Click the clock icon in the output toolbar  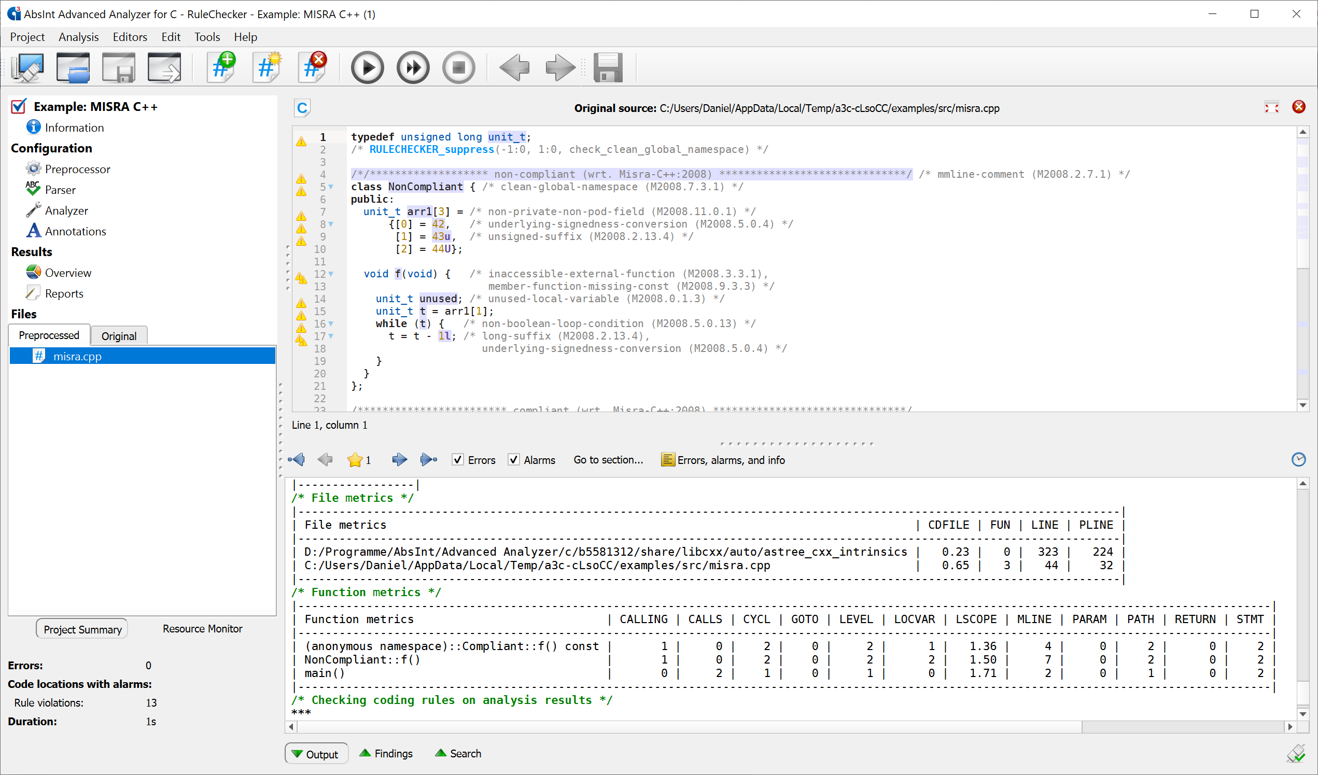(x=1298, y=460)
